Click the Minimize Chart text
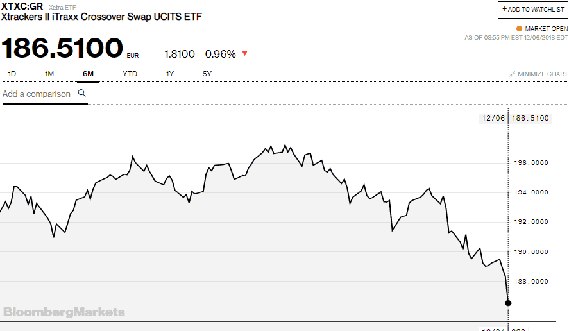 543,74
